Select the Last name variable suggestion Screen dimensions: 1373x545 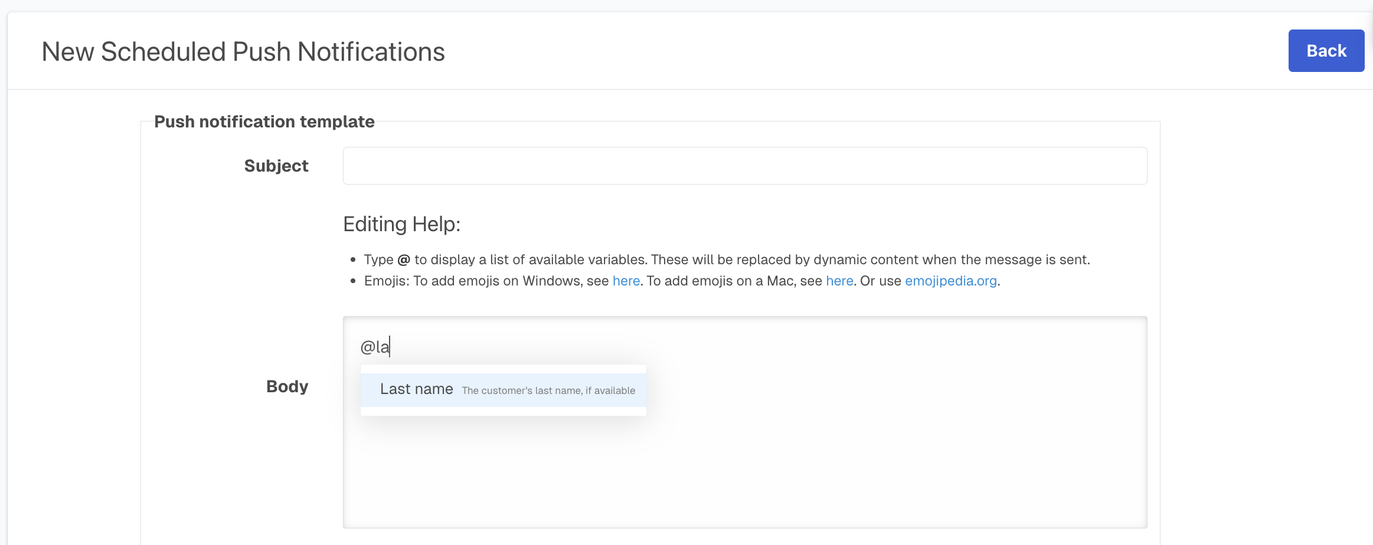point(416,389)
